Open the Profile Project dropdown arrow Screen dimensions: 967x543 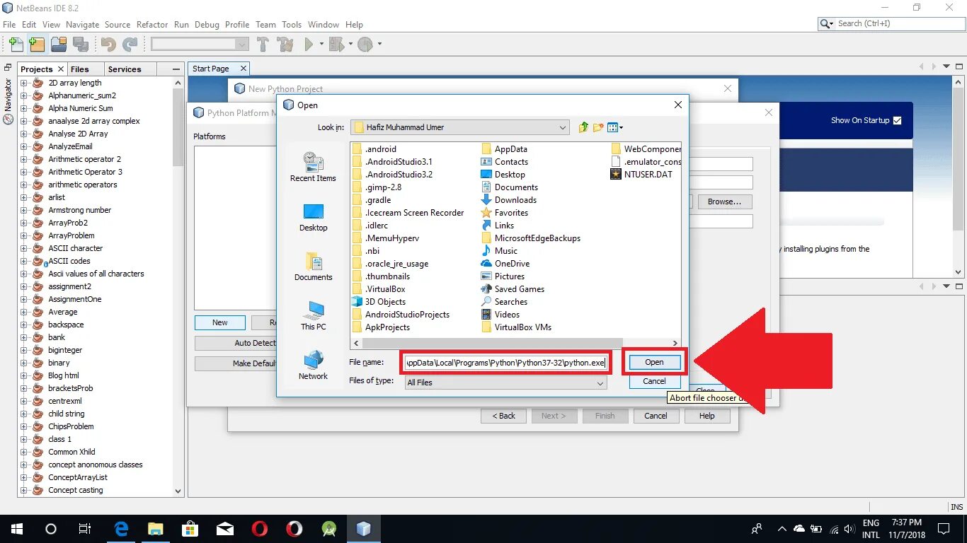point(379,45)
